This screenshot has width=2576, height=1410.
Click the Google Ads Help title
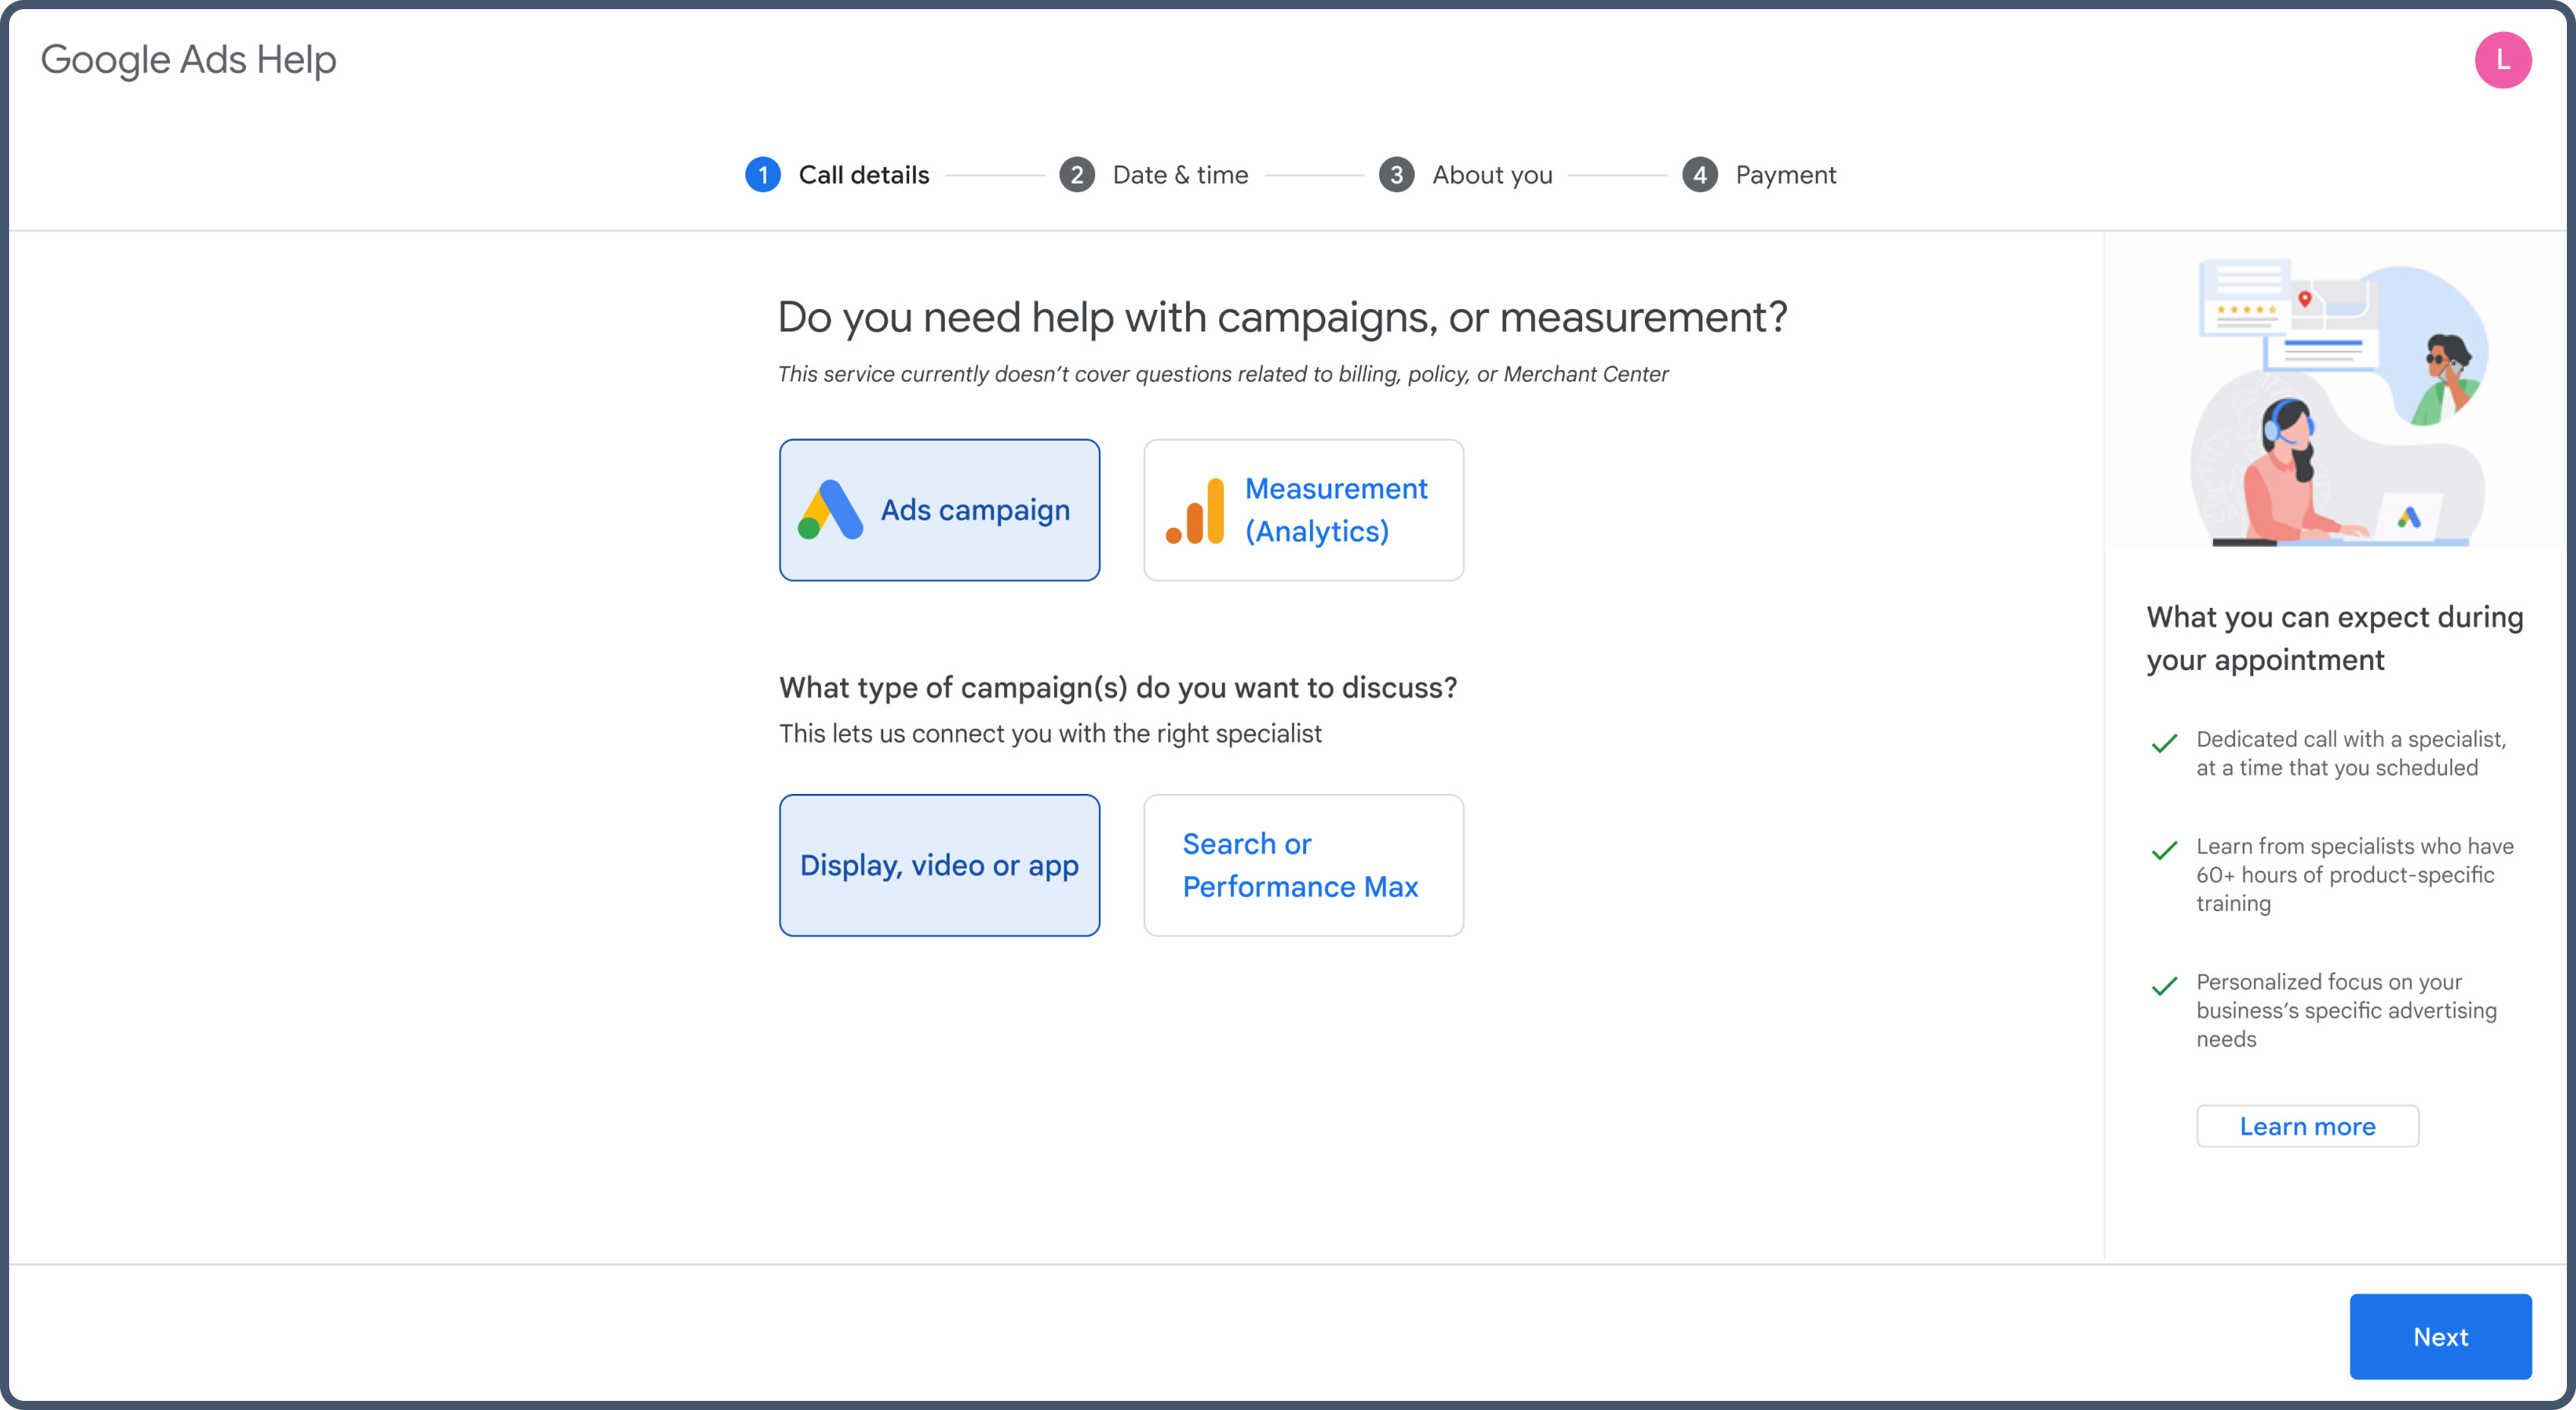[x=188, y=60]
